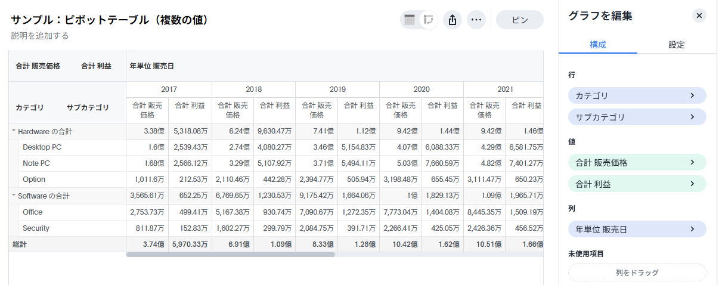Select the 構成 tab
Viewport: 719px width, 285px height.
597,45
